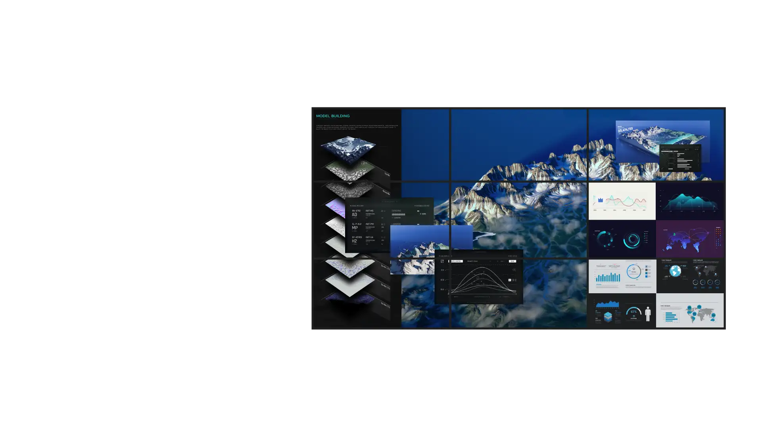Open the teal mountain area chart panel
The height and width of the screenshot is (428, 762).
pos(689,201)
